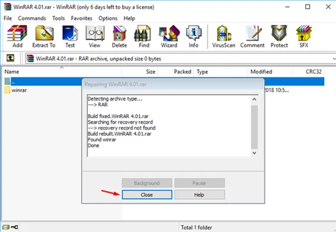Run the Test archive tool

71,36
